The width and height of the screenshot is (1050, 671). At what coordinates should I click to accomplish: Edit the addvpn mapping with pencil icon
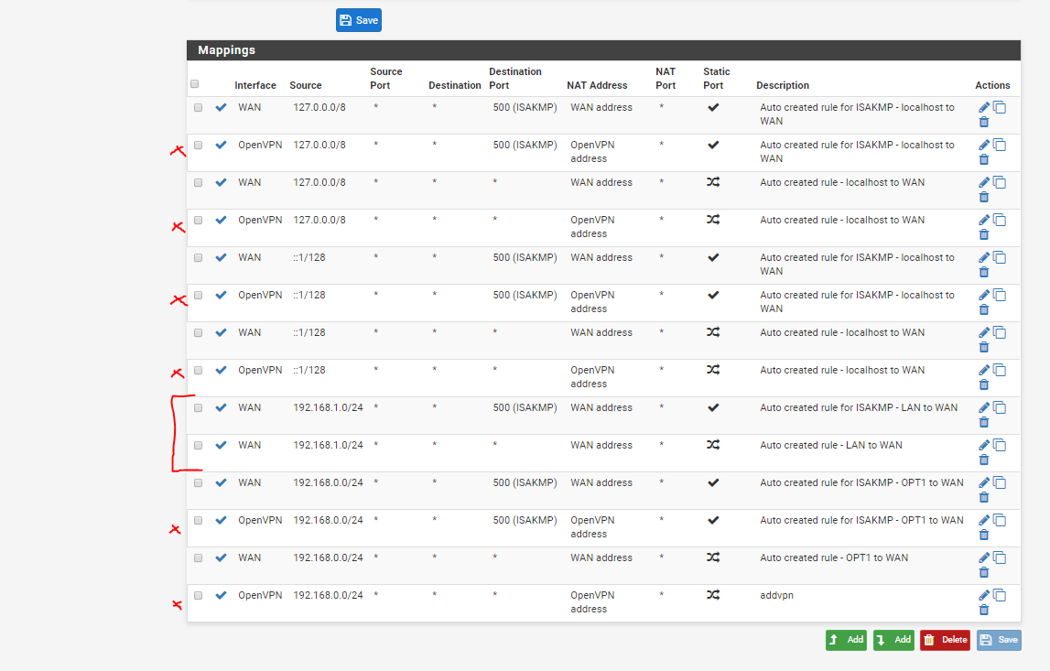click(x=984, y=595)
